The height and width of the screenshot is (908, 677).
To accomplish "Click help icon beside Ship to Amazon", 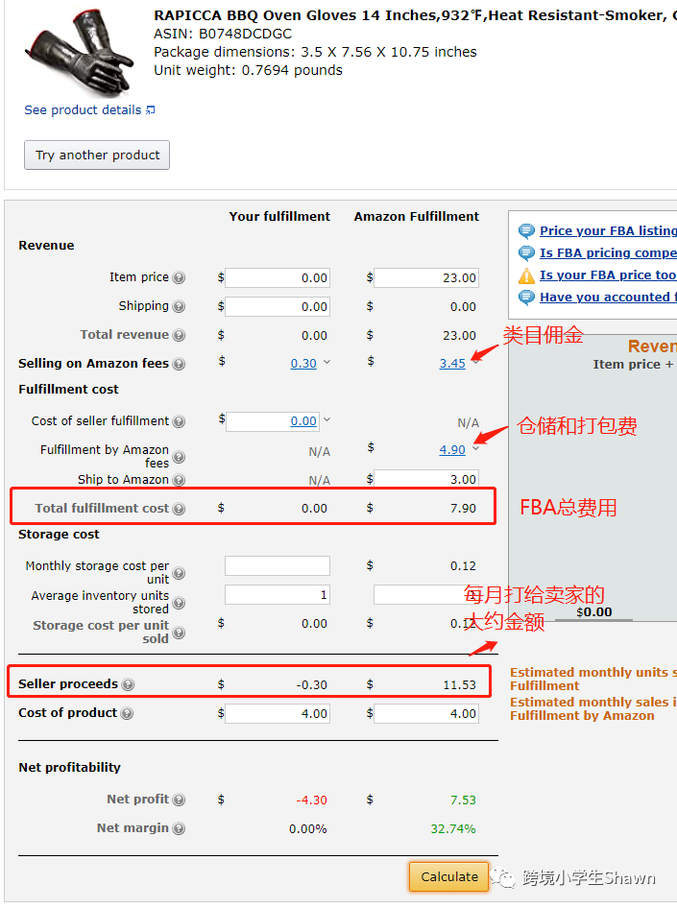I will [179, 480].
